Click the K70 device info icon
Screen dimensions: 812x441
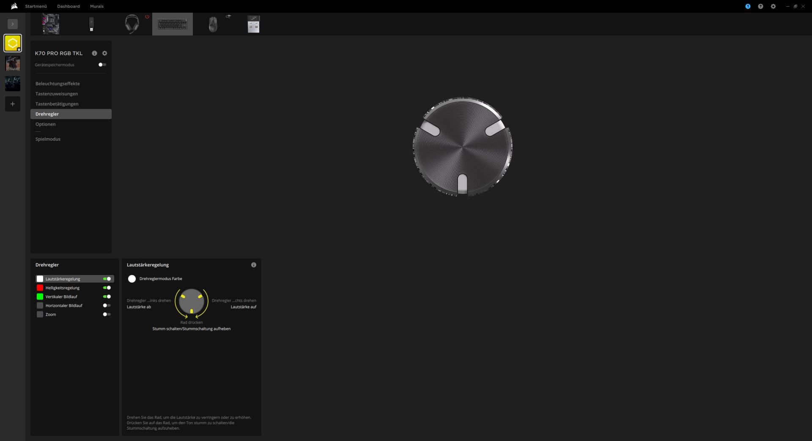(94, 53)
